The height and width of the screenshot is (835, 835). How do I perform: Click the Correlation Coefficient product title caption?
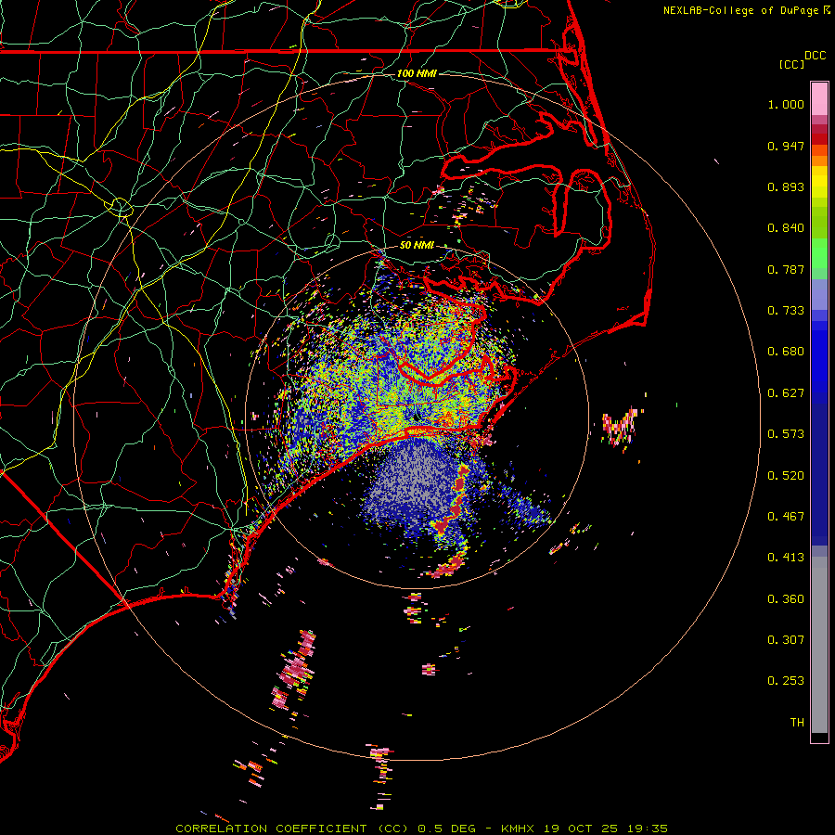(x=421, y=829)
